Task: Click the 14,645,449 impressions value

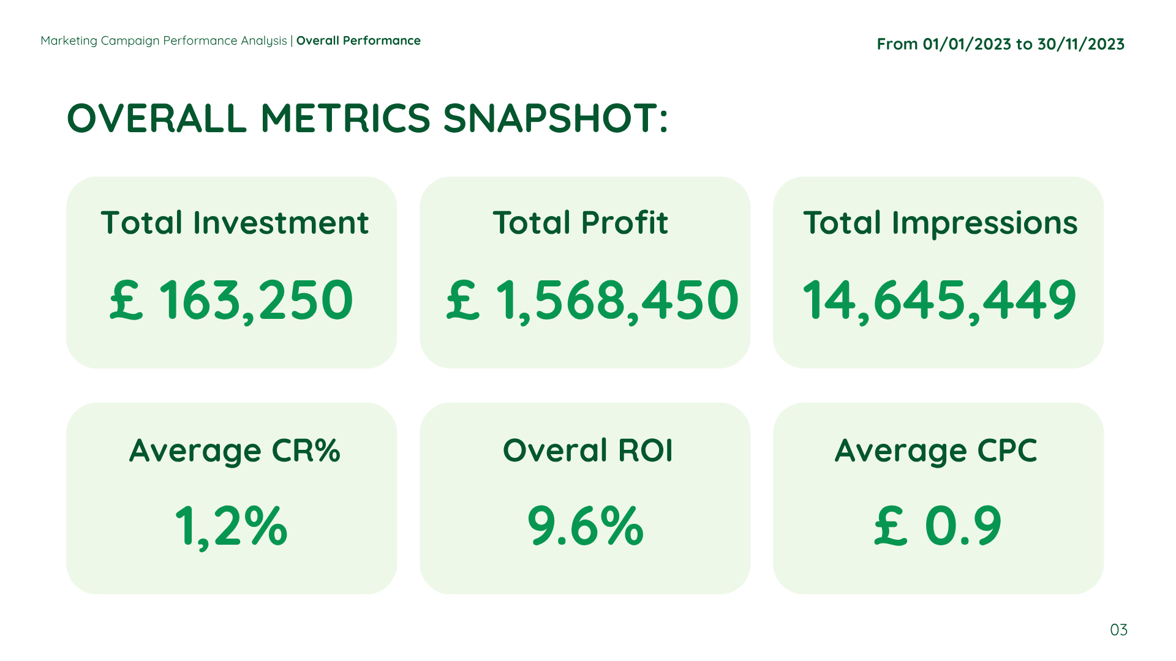Action: tap(939, 301)
